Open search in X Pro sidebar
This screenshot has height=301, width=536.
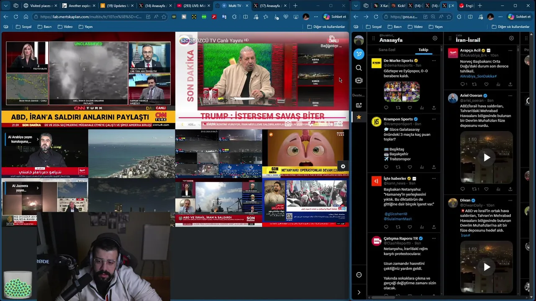(x=359, y=68)
